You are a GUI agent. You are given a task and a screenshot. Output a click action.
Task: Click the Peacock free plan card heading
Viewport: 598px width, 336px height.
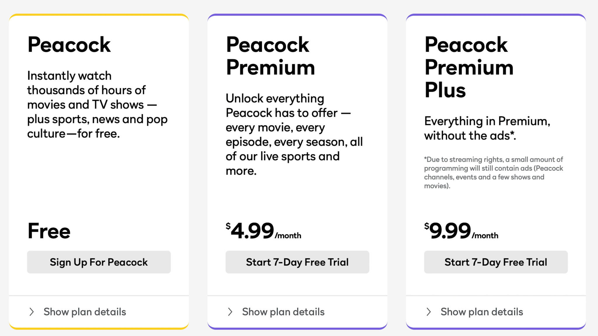69,45
